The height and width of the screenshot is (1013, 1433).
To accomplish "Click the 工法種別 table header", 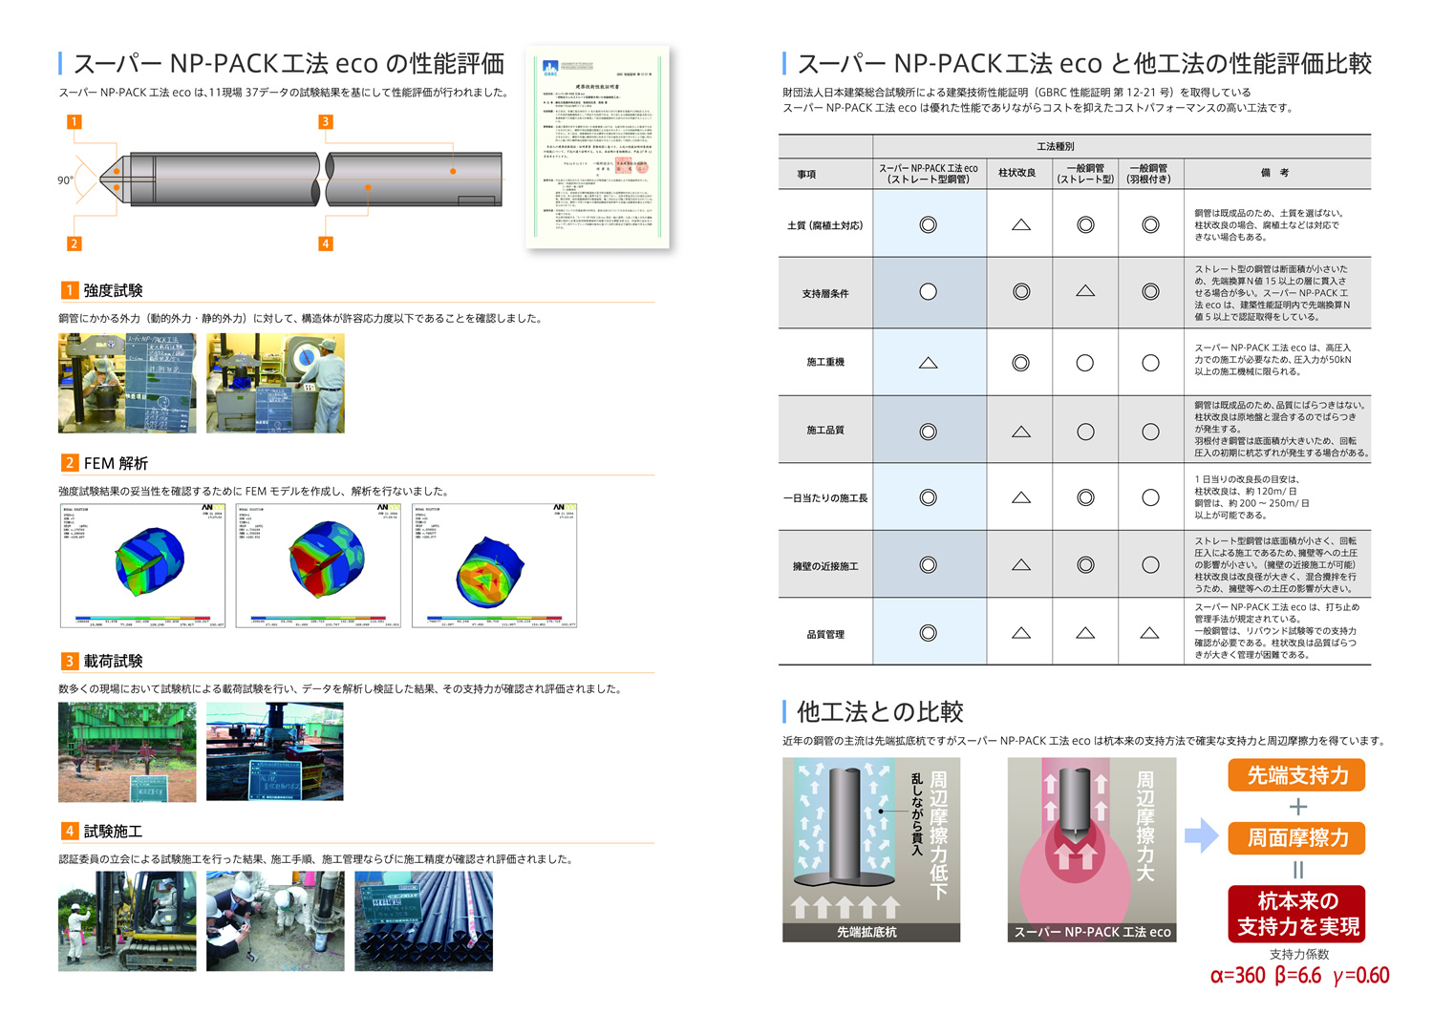I will click(x=1056, y=146).
